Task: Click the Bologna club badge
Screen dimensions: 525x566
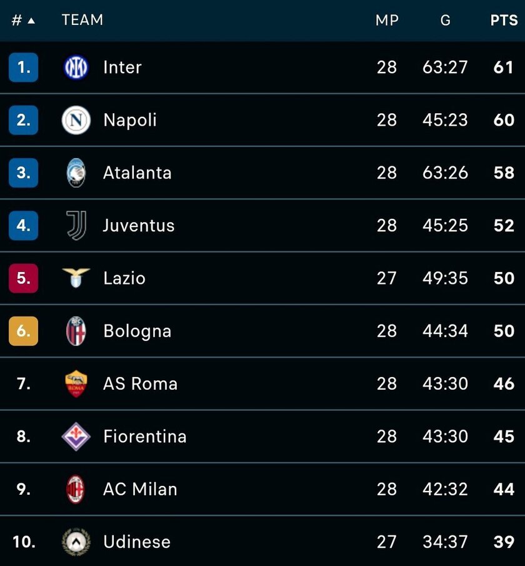Action: tap(76, 331)
